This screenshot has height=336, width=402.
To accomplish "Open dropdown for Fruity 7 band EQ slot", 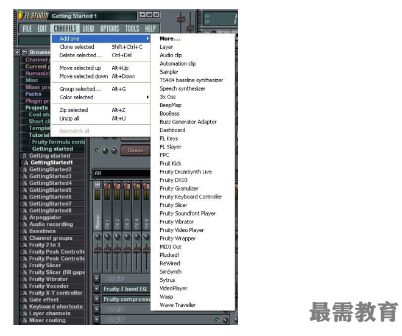I will pyautogui.click(x=96, y=289).
